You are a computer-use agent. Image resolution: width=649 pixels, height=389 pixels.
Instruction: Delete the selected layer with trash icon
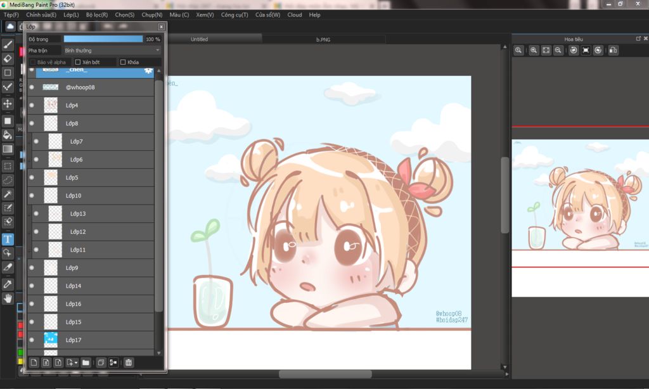[128, 363]
